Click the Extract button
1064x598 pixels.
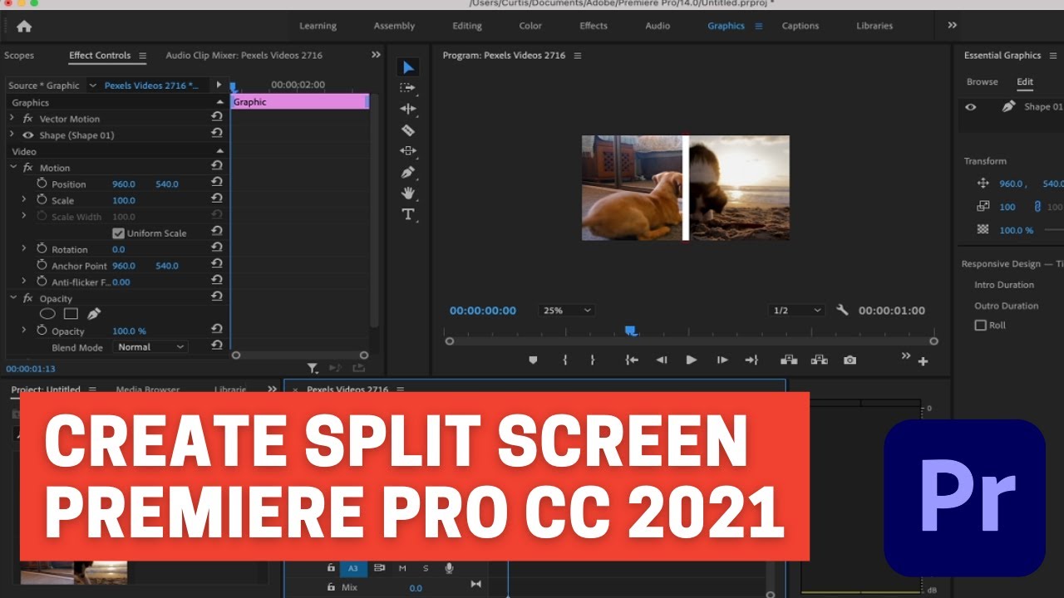(x=819, y=360)
